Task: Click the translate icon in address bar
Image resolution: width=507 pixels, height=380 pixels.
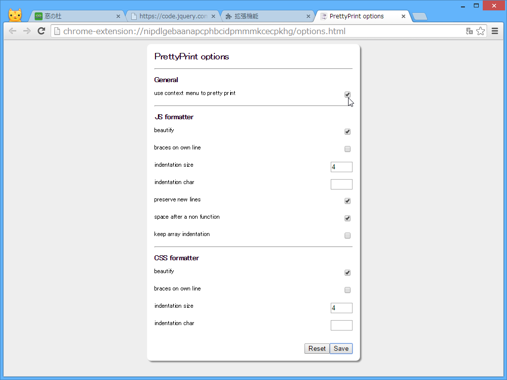Action: pos(469,31)
